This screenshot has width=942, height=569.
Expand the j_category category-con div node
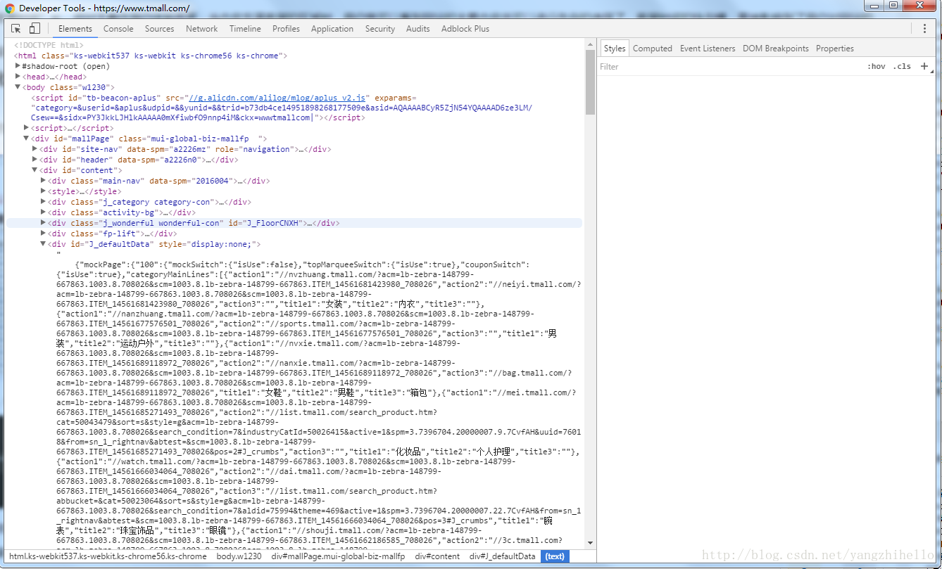44,202
